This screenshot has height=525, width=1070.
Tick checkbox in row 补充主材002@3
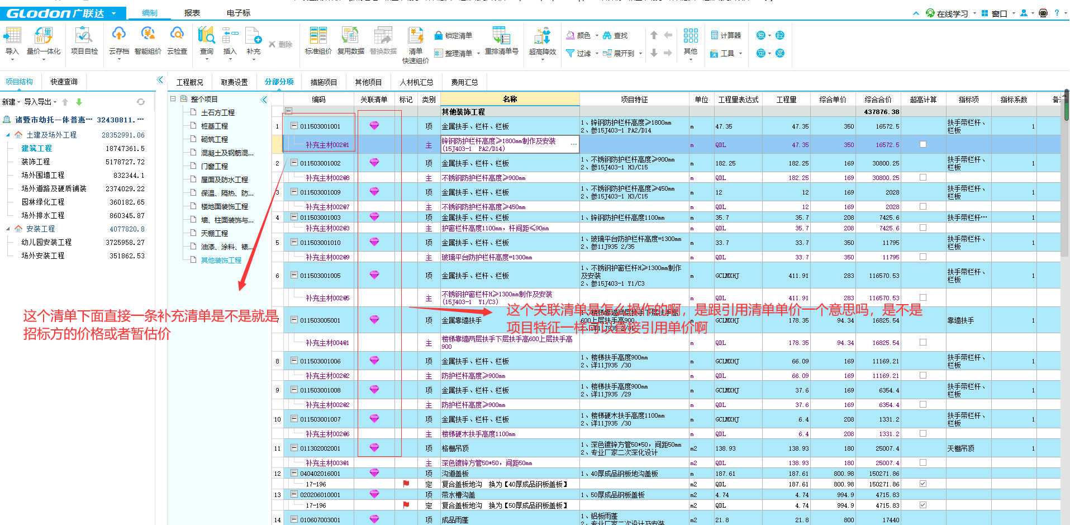pyautogui.click(x=923, y=228)
